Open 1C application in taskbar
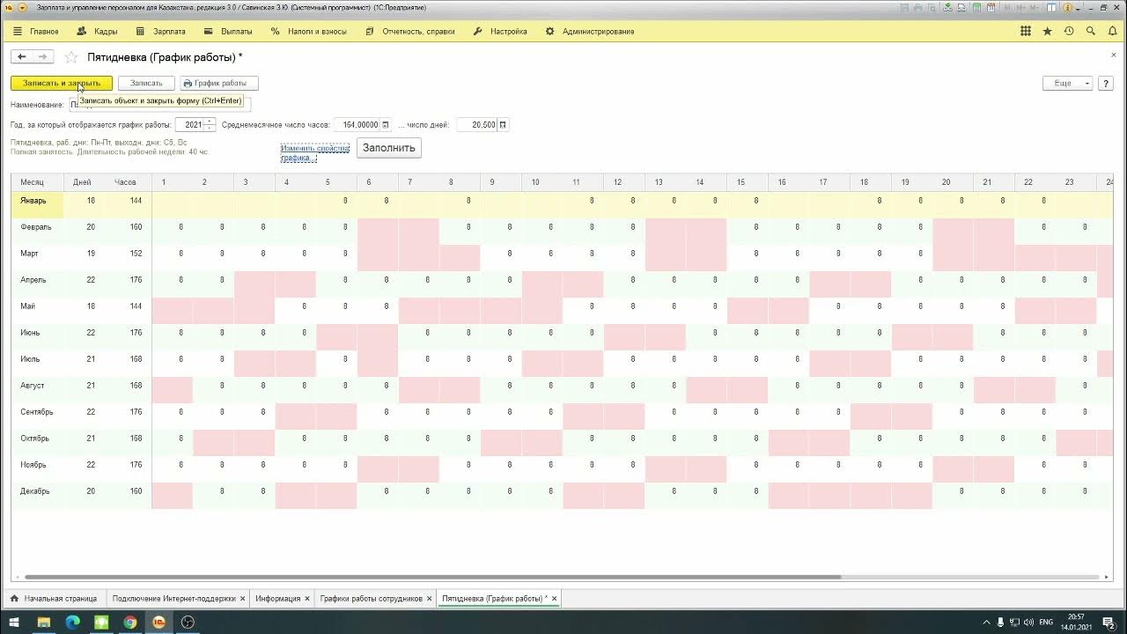 pyautogui.click(x=159, y=622)
